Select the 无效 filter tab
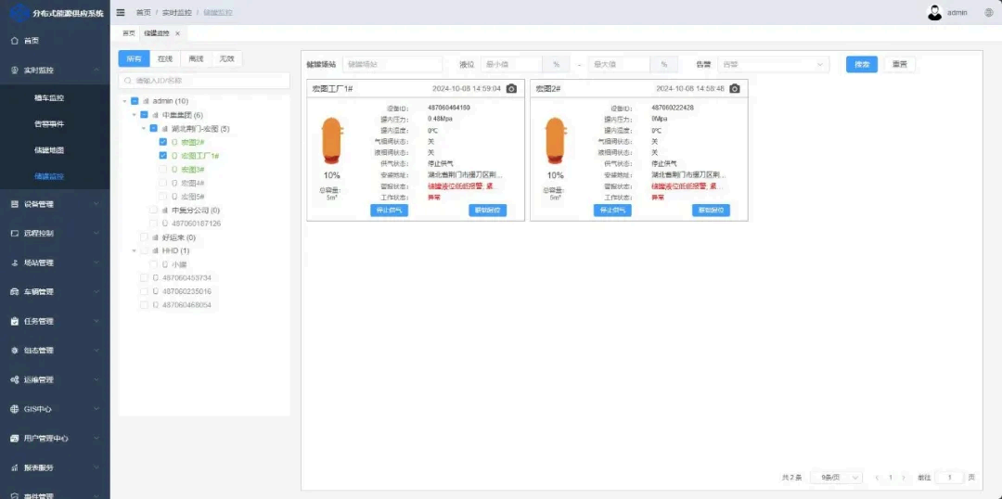This screenshot has height=499, width=1002. pyautogui.click(x=227, y=58)
